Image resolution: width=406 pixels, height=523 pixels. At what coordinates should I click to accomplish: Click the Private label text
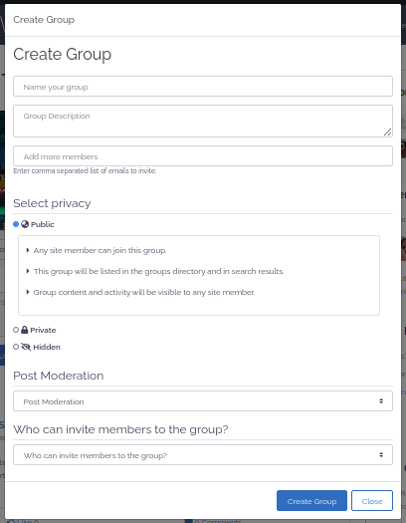coord(43,330)
